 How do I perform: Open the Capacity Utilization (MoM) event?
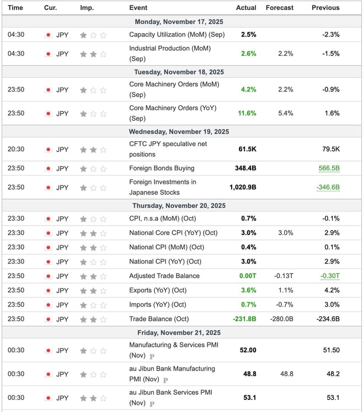point(177,34)
